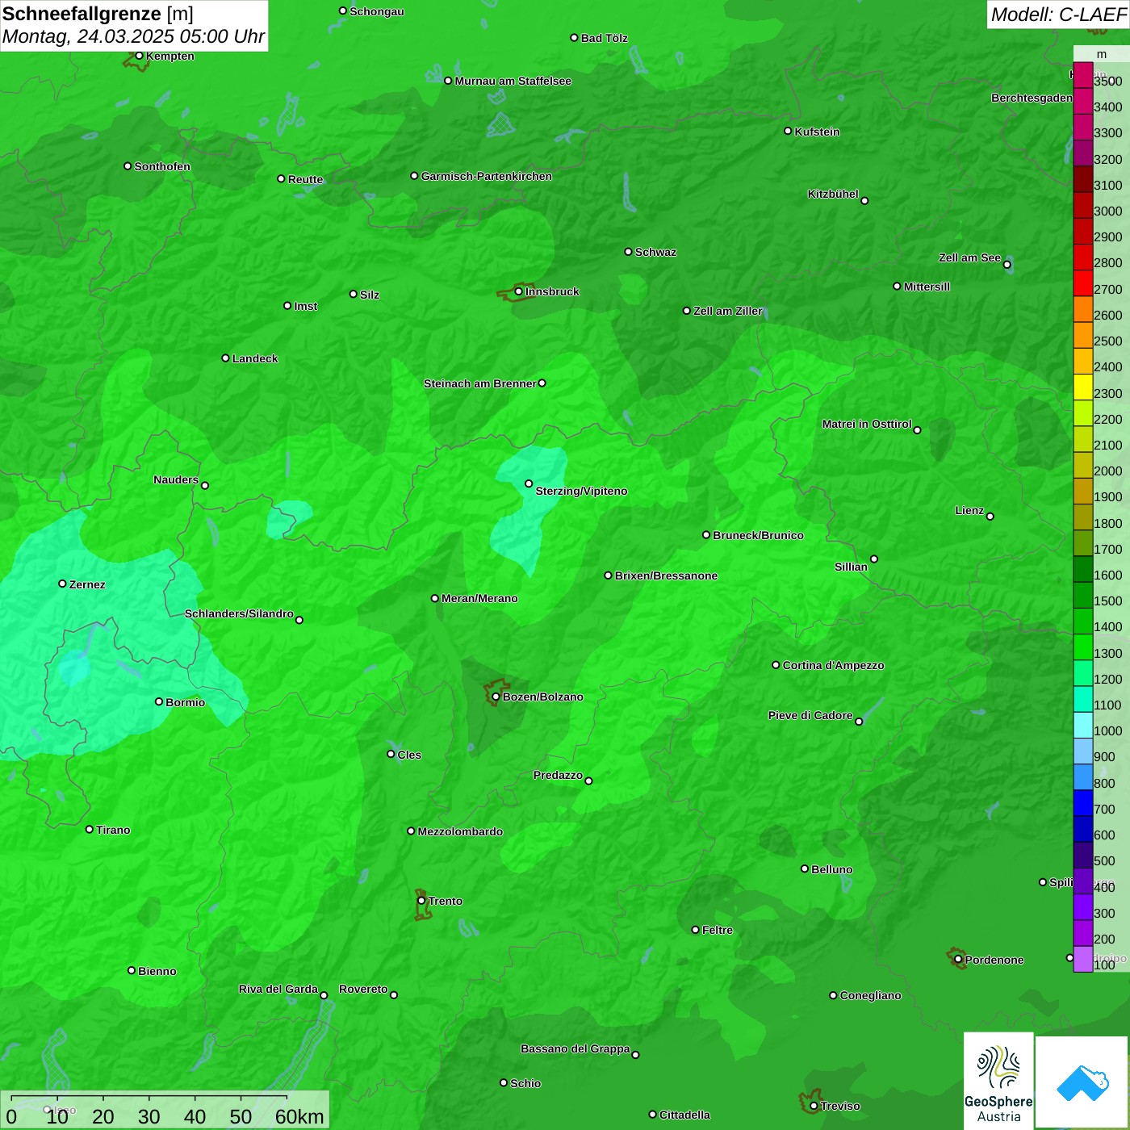Click the Kufstein location marker

788,131
